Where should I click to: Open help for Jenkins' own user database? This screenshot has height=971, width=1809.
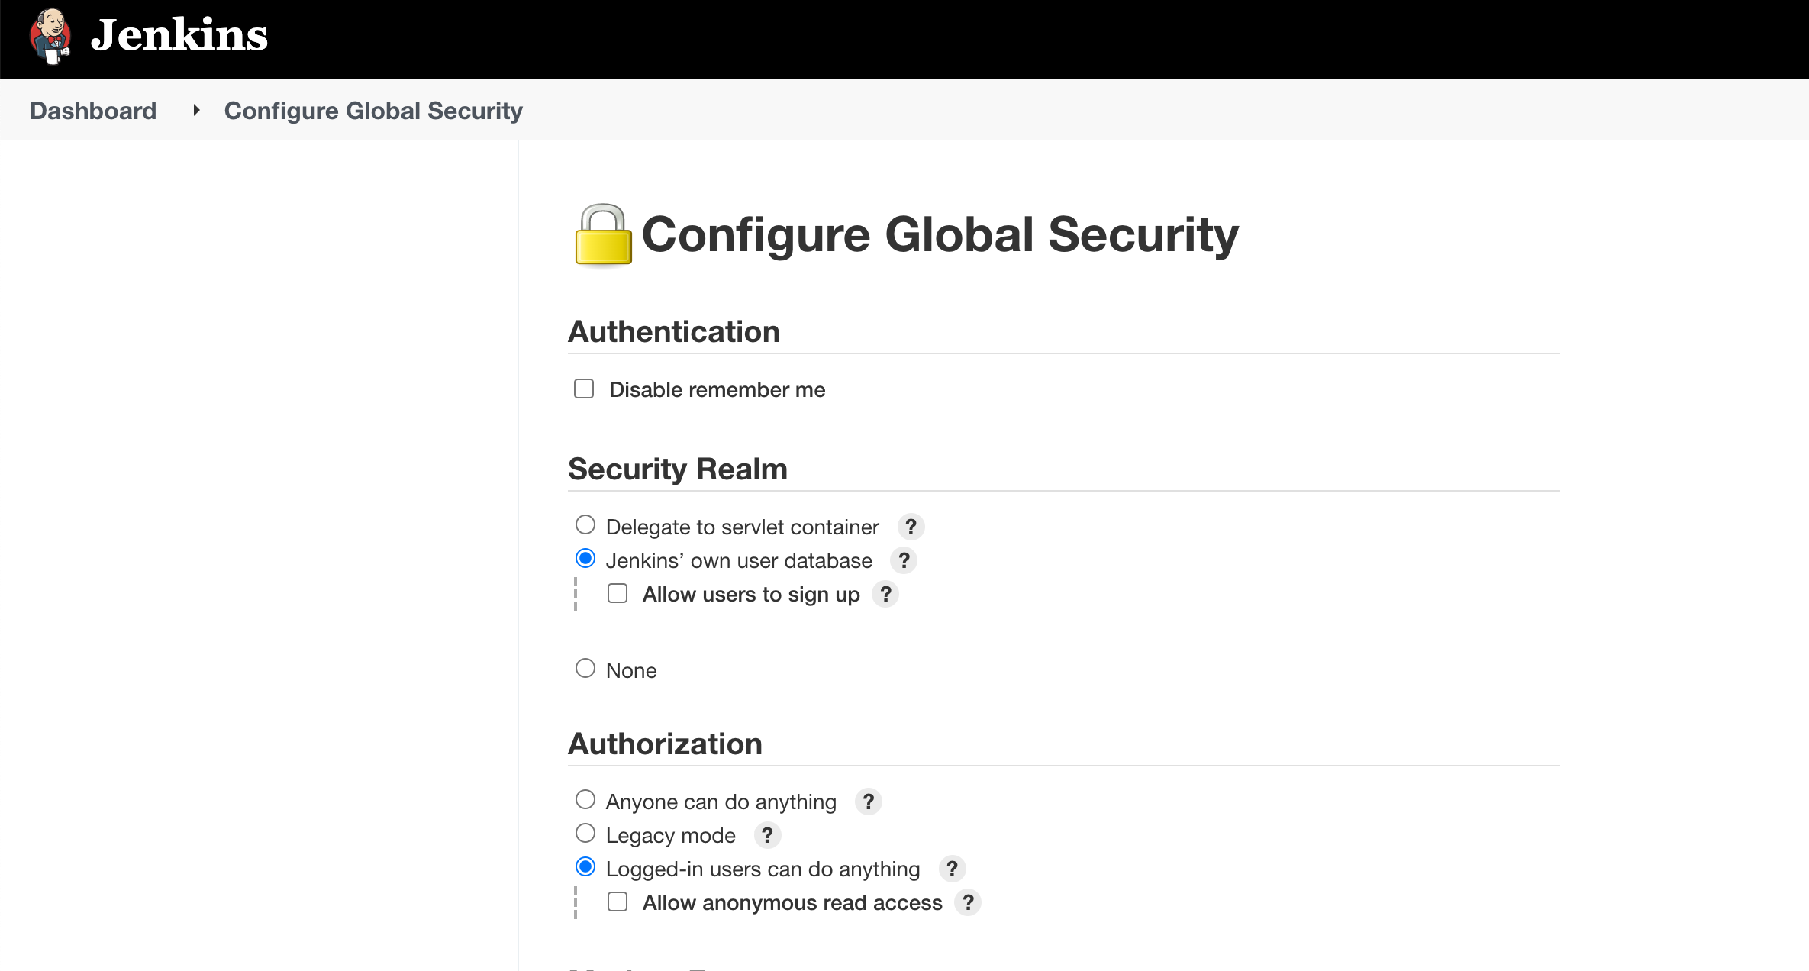click(x=904, y=560)
